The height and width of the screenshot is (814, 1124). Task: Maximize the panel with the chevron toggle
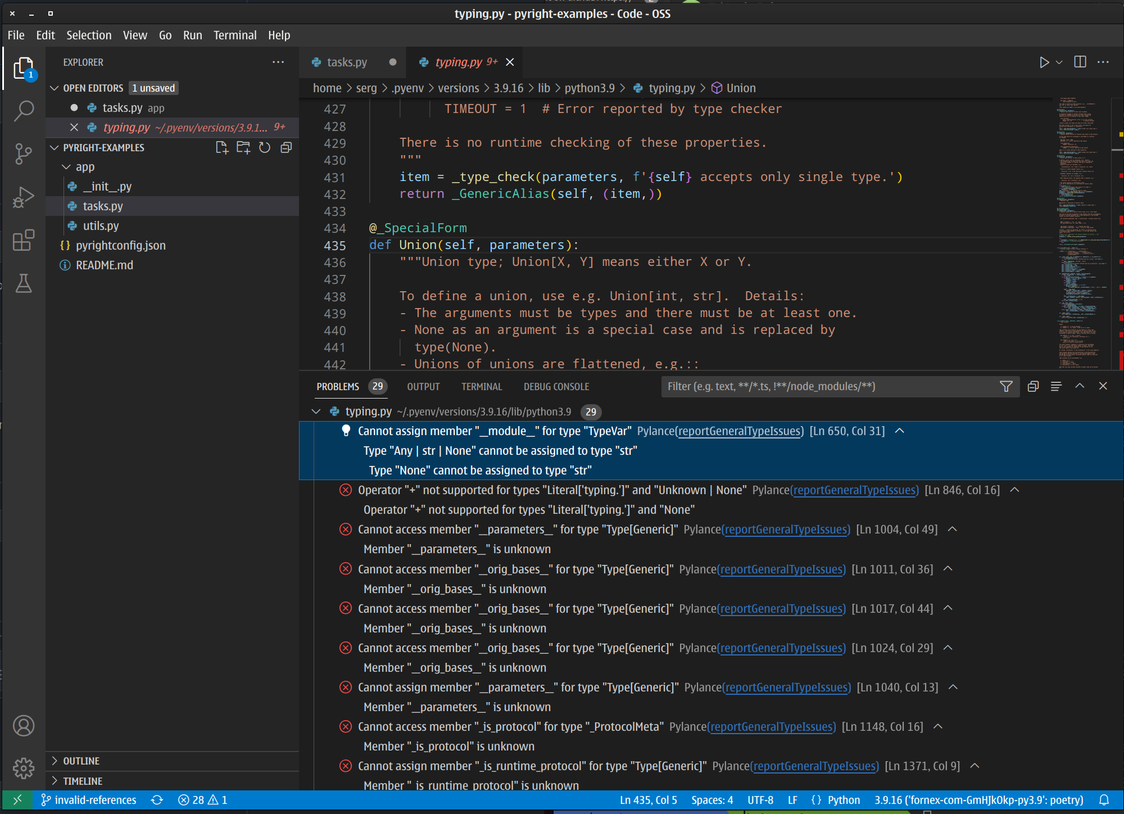coord(1079,386)
